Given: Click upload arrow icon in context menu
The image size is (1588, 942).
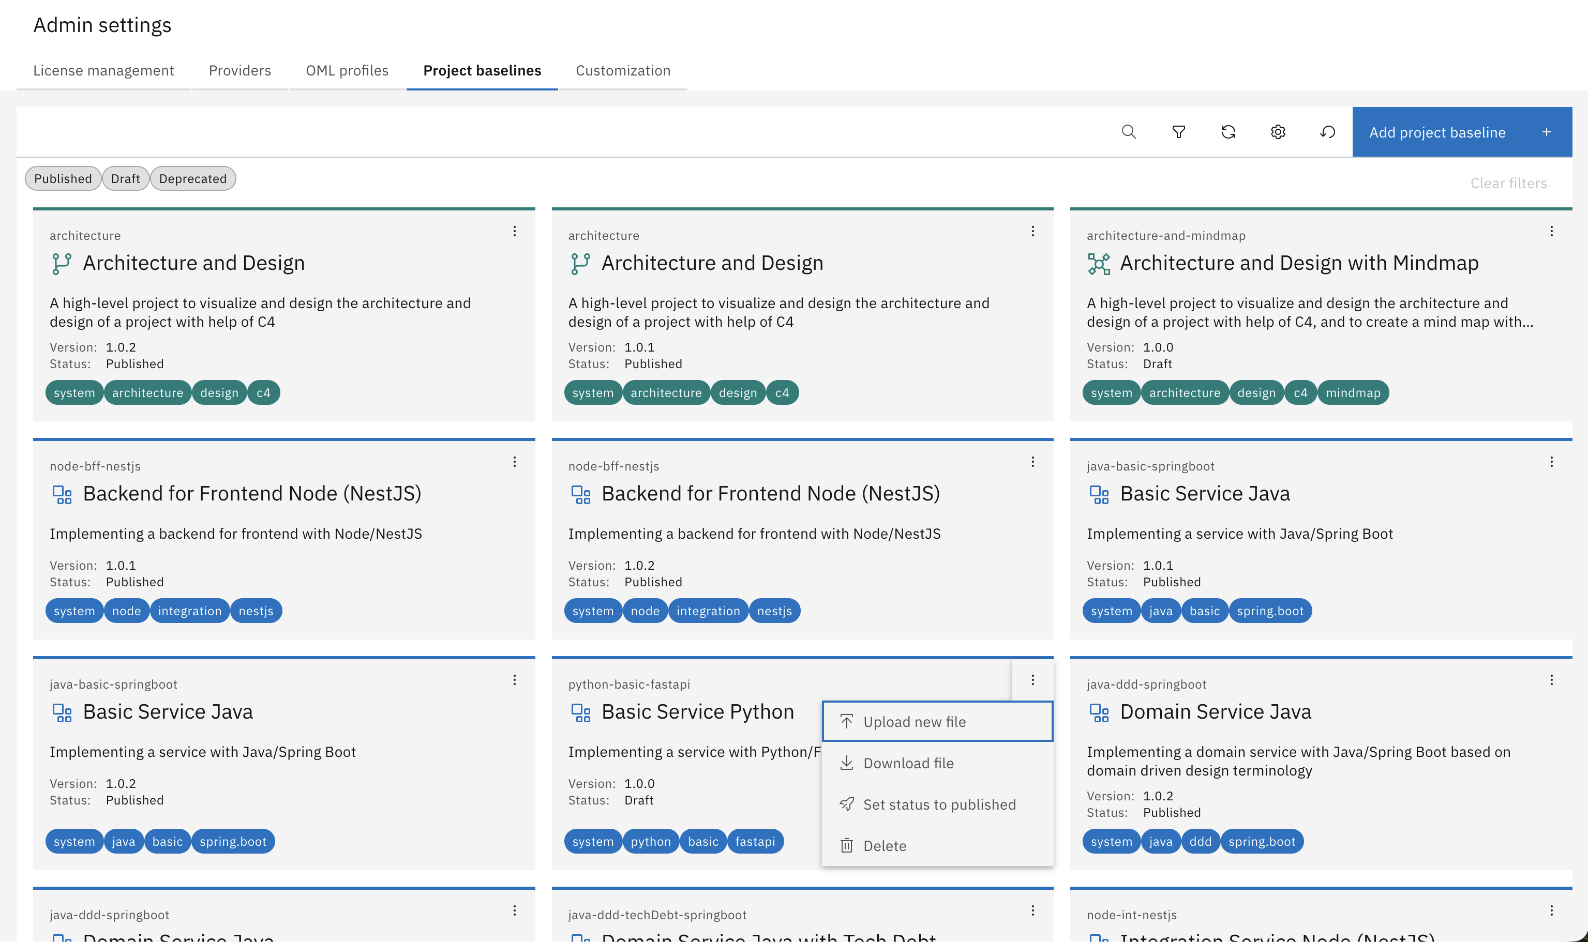Looking at the screenshot, I should point(846,722).
